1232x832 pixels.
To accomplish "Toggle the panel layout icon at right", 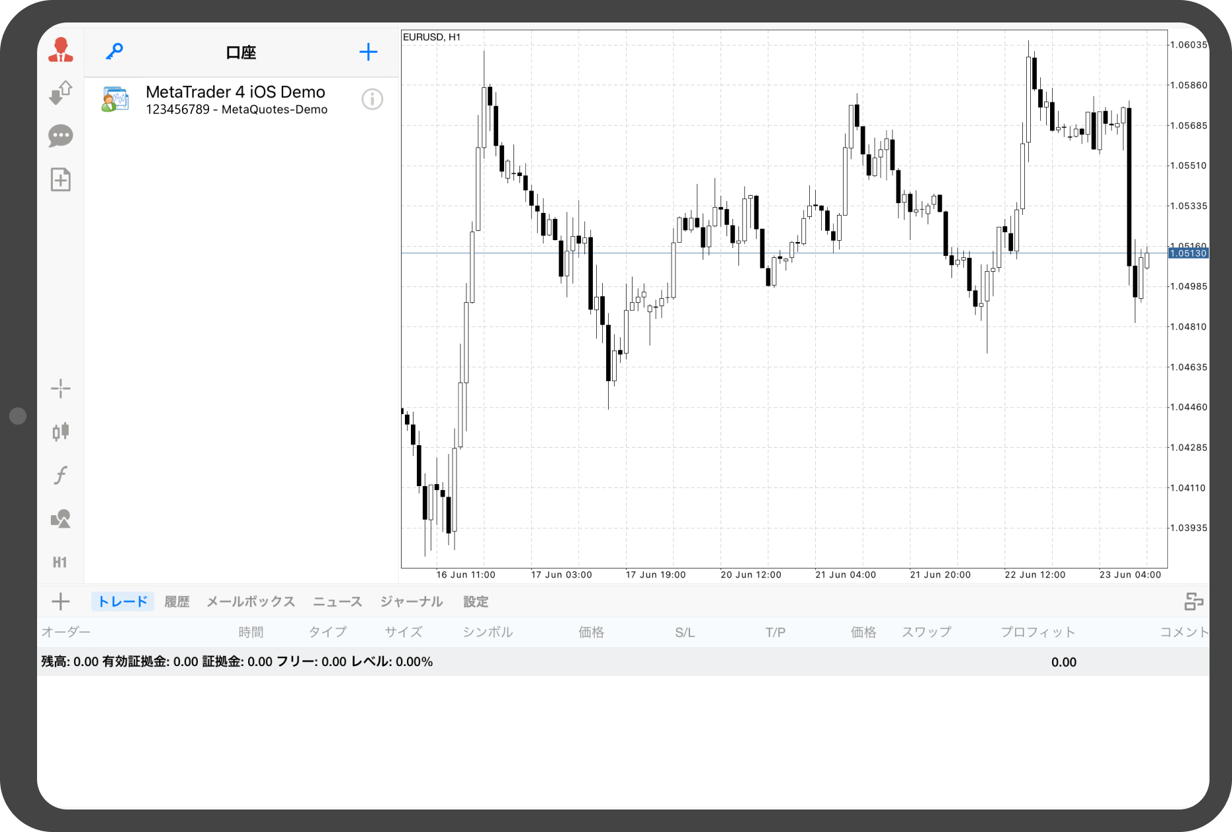I will (1193, 602).
